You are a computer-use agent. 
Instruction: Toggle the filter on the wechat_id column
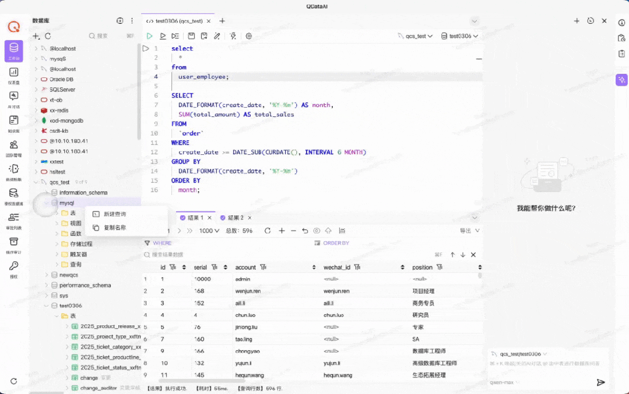(357, 267)
